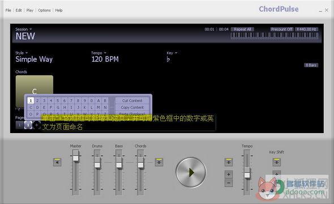The image size is (334, 204).
Task: Minimize the ChordPulse window
Action: click(320, 10)
